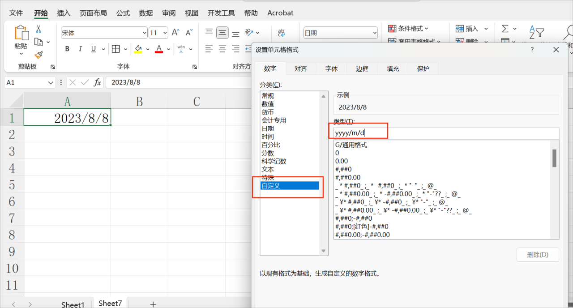Open the 对齐 dialog tab

(301, 68)
